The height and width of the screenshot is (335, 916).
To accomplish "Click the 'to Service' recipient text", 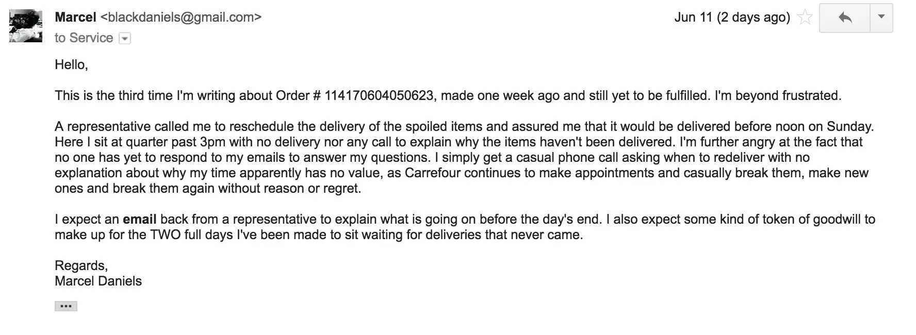I will point(84,38).
